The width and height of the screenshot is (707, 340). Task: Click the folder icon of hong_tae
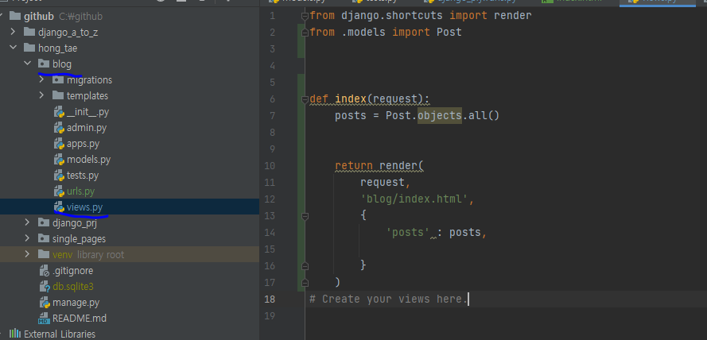tap(29, 48)
